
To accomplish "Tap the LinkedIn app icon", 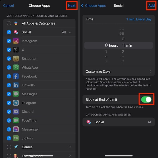I will (x=16, y=85).
